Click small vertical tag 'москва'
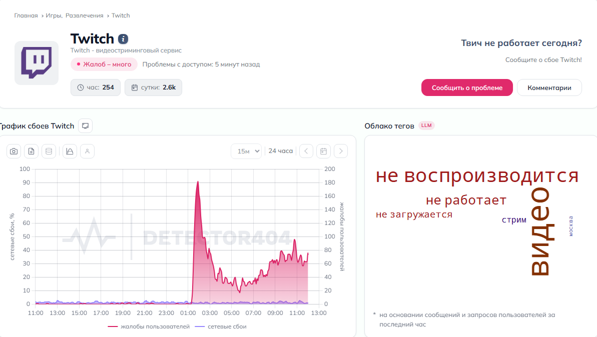 coord(571,226)
